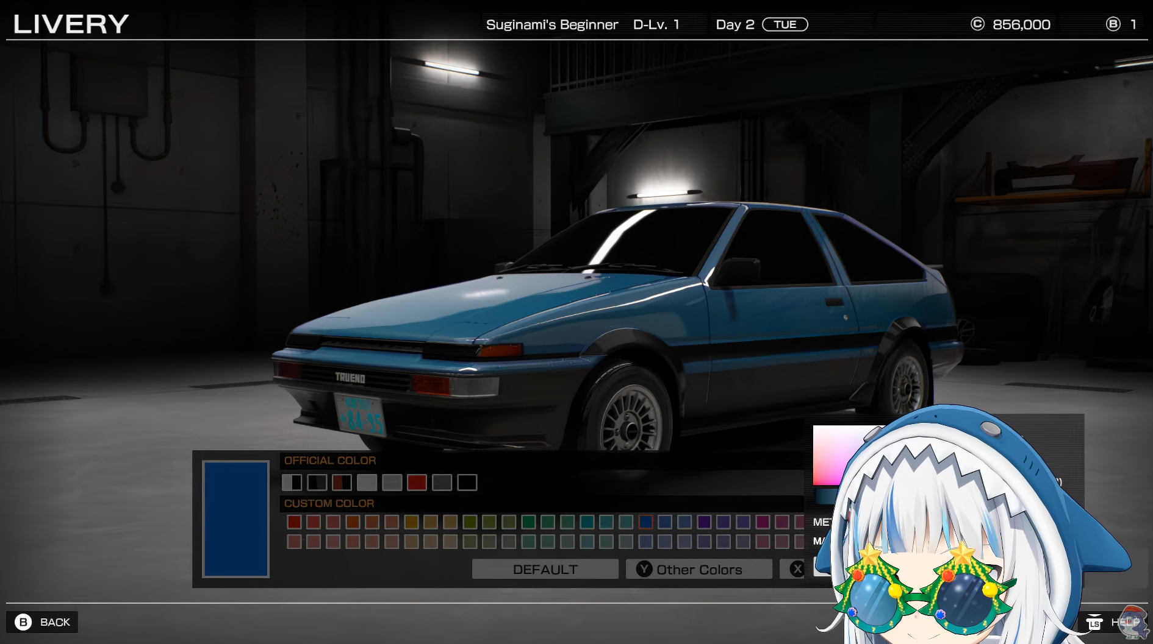Click the Y button icon on Other Colors
Screen dimensions: 1153x644
coord(644,569)
